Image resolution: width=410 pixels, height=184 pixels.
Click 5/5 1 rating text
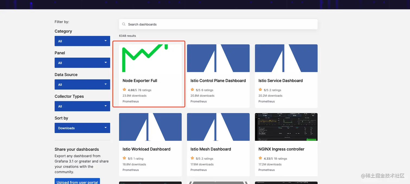click(x=136, y=159)
